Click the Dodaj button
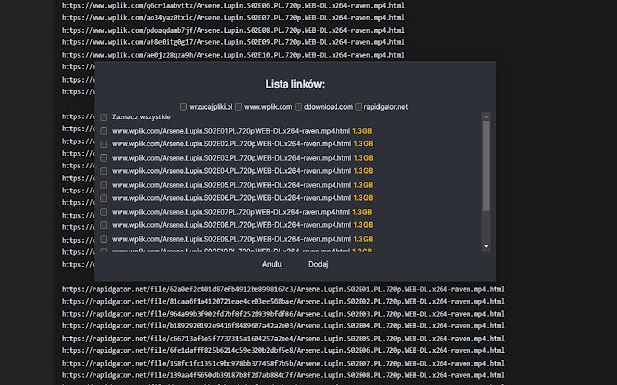The image size is (617, 385). [318, 264]
